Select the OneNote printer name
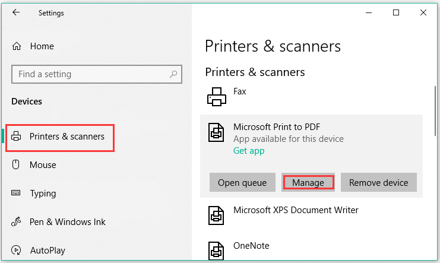The image size is (440, 263). point(251,246)
